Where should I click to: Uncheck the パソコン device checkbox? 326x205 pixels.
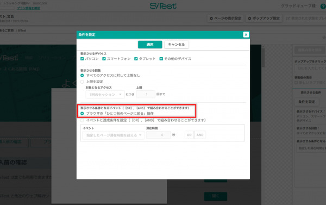(x=82, y=59)
